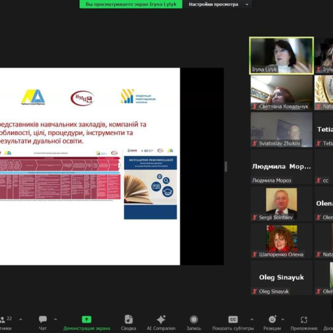Click the Iryna Lylyk name label
Viewport: 333px width, 333px height.
[265, 70]
